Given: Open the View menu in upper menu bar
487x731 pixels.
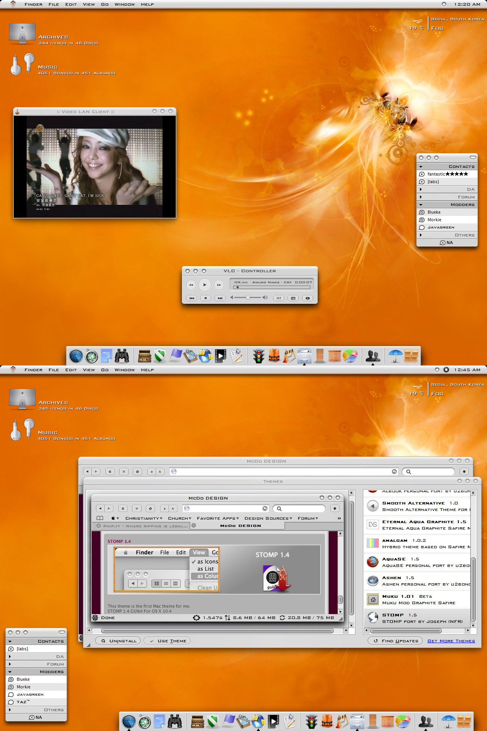Looking at the screenshot, I should [89, 5].
